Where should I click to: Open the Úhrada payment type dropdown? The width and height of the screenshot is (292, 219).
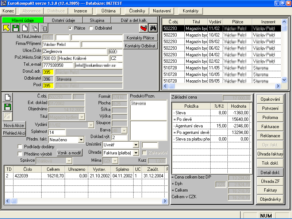136,153
